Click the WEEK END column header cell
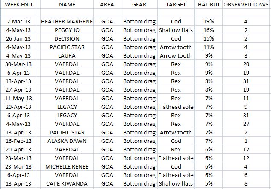Viewport: 271px width, 189px height. [18, 5]
